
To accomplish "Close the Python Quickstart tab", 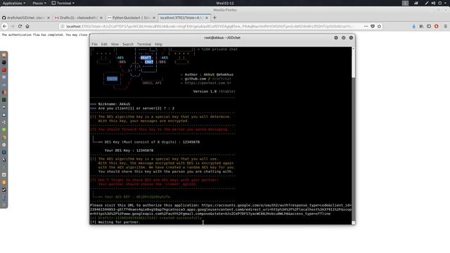I will 154,18.
